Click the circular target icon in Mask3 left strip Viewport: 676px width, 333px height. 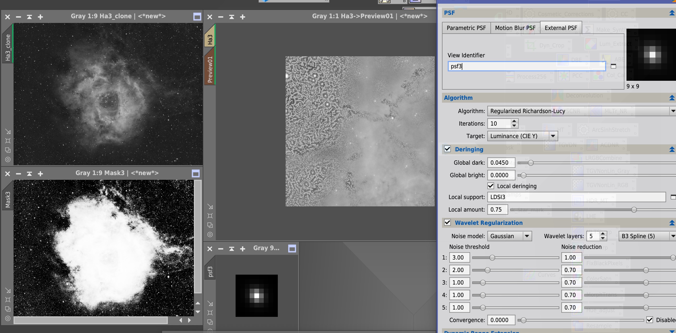pyautogui.click(x=8, y=319)
